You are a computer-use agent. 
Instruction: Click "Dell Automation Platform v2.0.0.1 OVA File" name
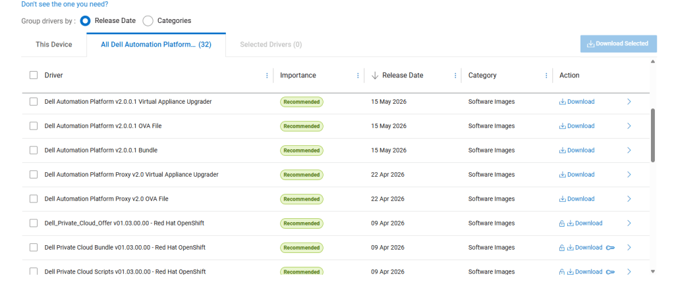(x=103, y=126)
